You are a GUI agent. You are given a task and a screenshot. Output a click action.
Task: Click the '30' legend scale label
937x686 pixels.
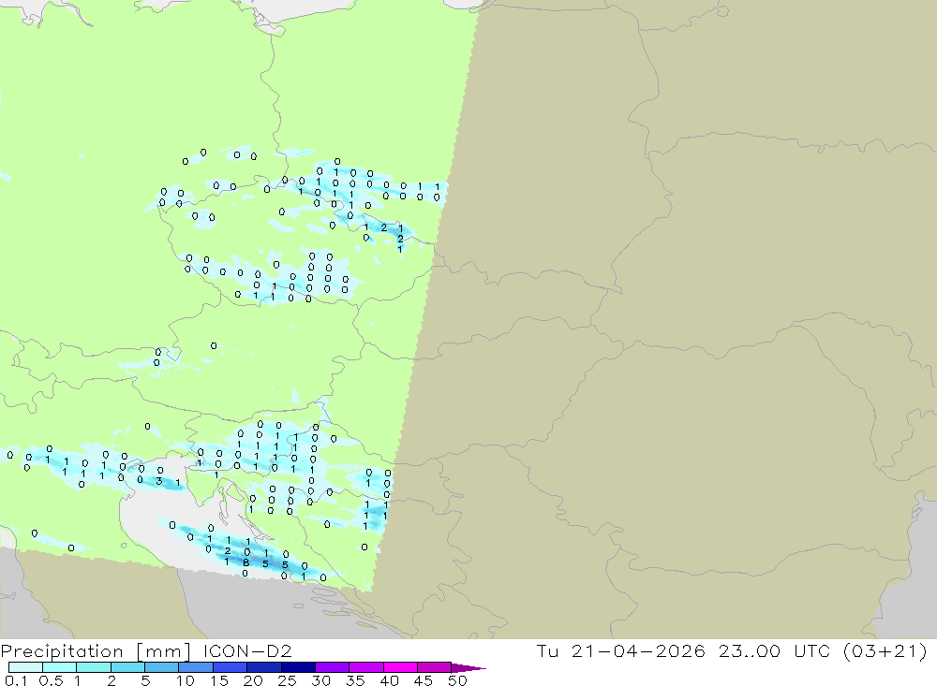point(320,680)
